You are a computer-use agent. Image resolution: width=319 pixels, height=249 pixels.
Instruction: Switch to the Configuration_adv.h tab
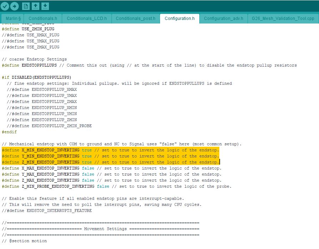tap(223, 19)
